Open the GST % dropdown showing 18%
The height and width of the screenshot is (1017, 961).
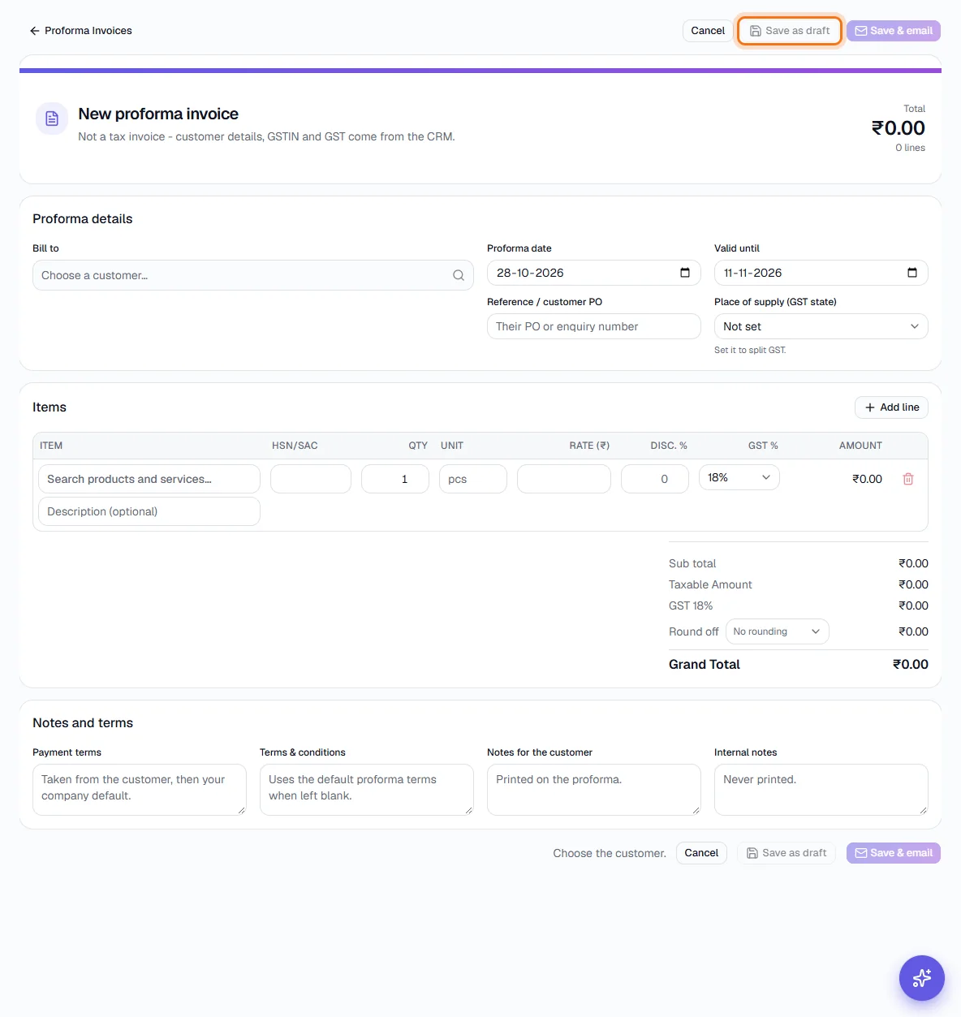coord(739,477)
